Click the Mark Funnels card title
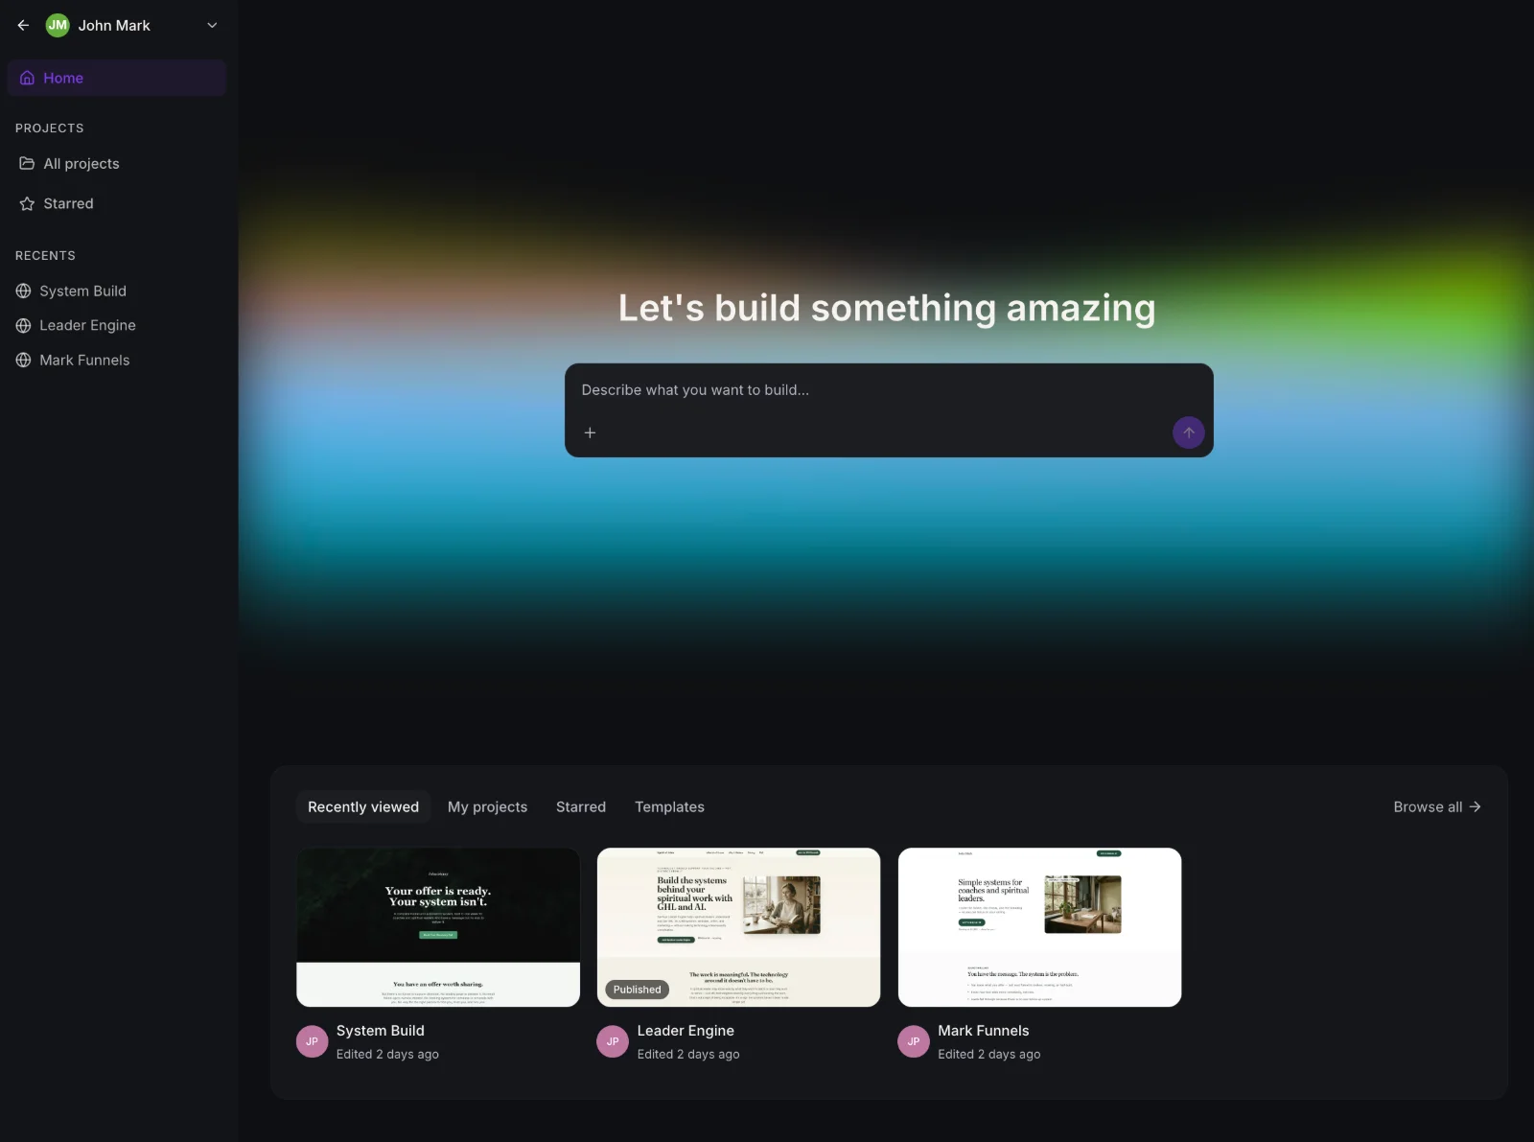The height and width of the screenshot is (1142, 1534). coord(984,1031)
